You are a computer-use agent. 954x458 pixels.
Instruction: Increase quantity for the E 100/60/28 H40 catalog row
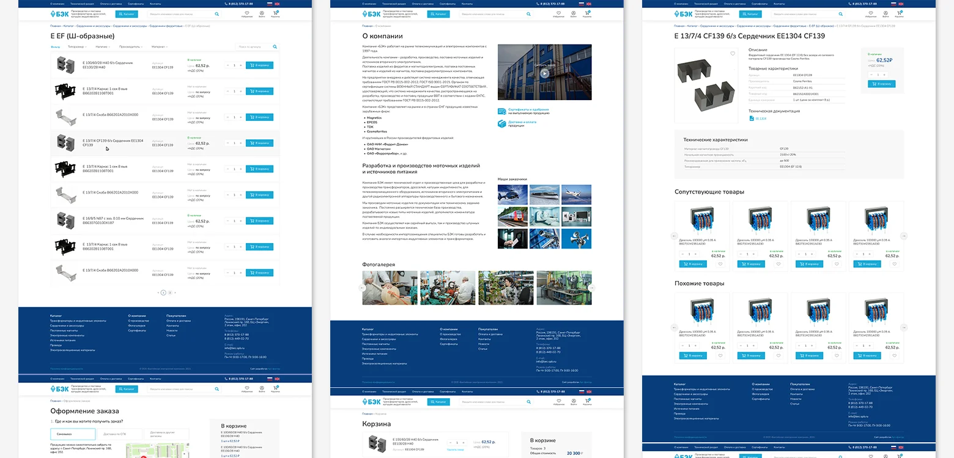(241, 65)
